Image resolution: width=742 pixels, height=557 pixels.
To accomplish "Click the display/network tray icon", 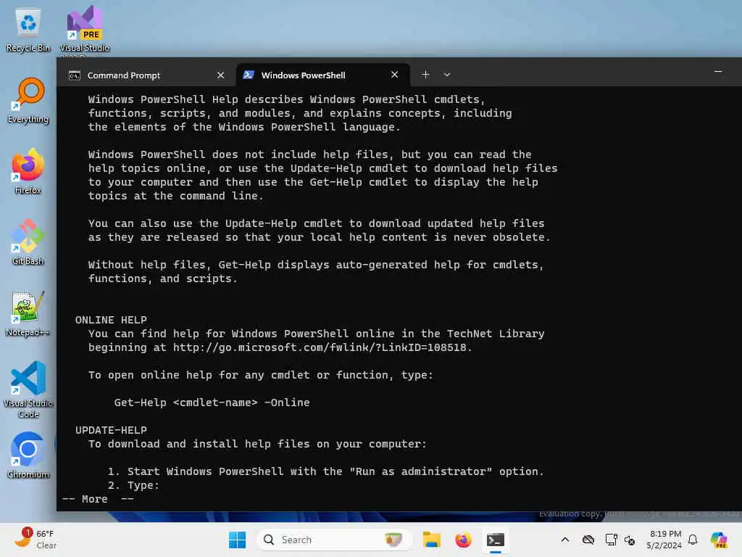I will [x=611, y=540].
